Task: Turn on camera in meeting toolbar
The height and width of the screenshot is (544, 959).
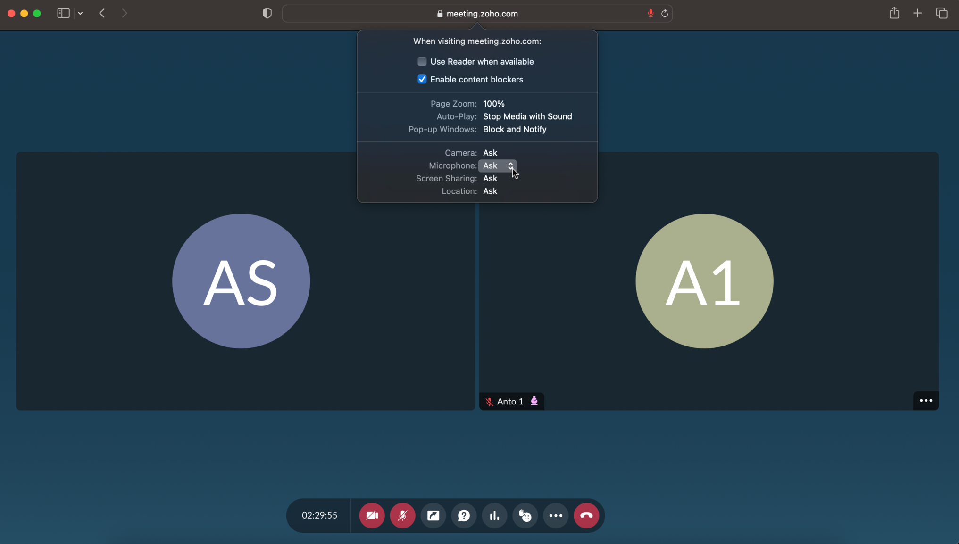Action: 372,515
